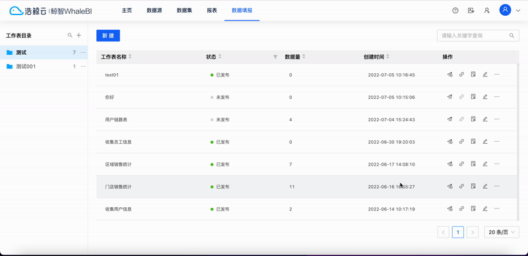Click the link icon for 区域销售统计
Viewport: 528px width, 256px height.
pyautogui.click(x=461, y=164)
